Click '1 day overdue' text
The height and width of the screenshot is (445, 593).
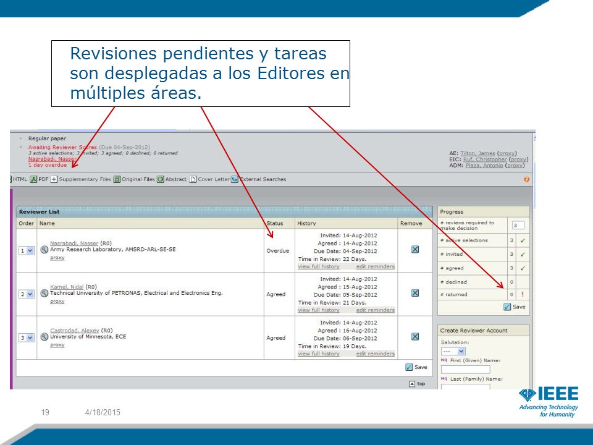click(48, 165)
